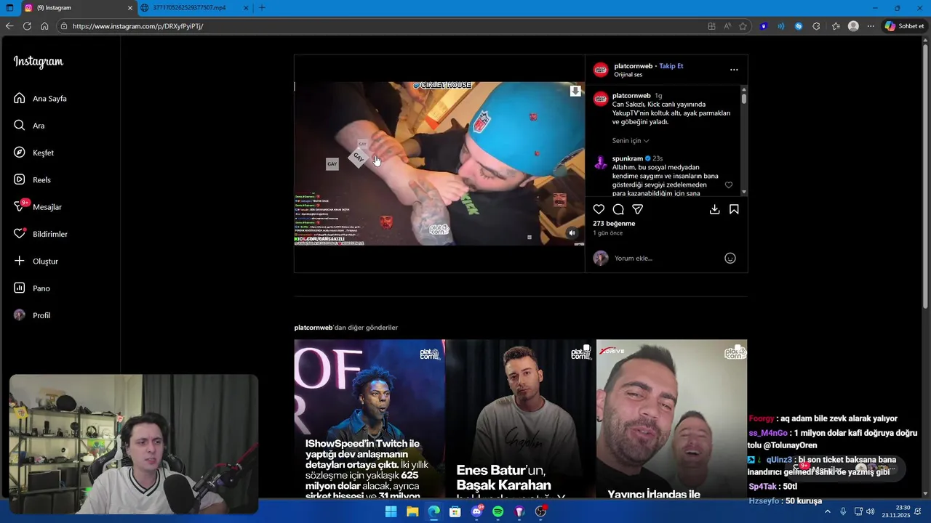Click download overlay icon on video
The height and width of the screenshot is (523, 931).
(575, 91)
